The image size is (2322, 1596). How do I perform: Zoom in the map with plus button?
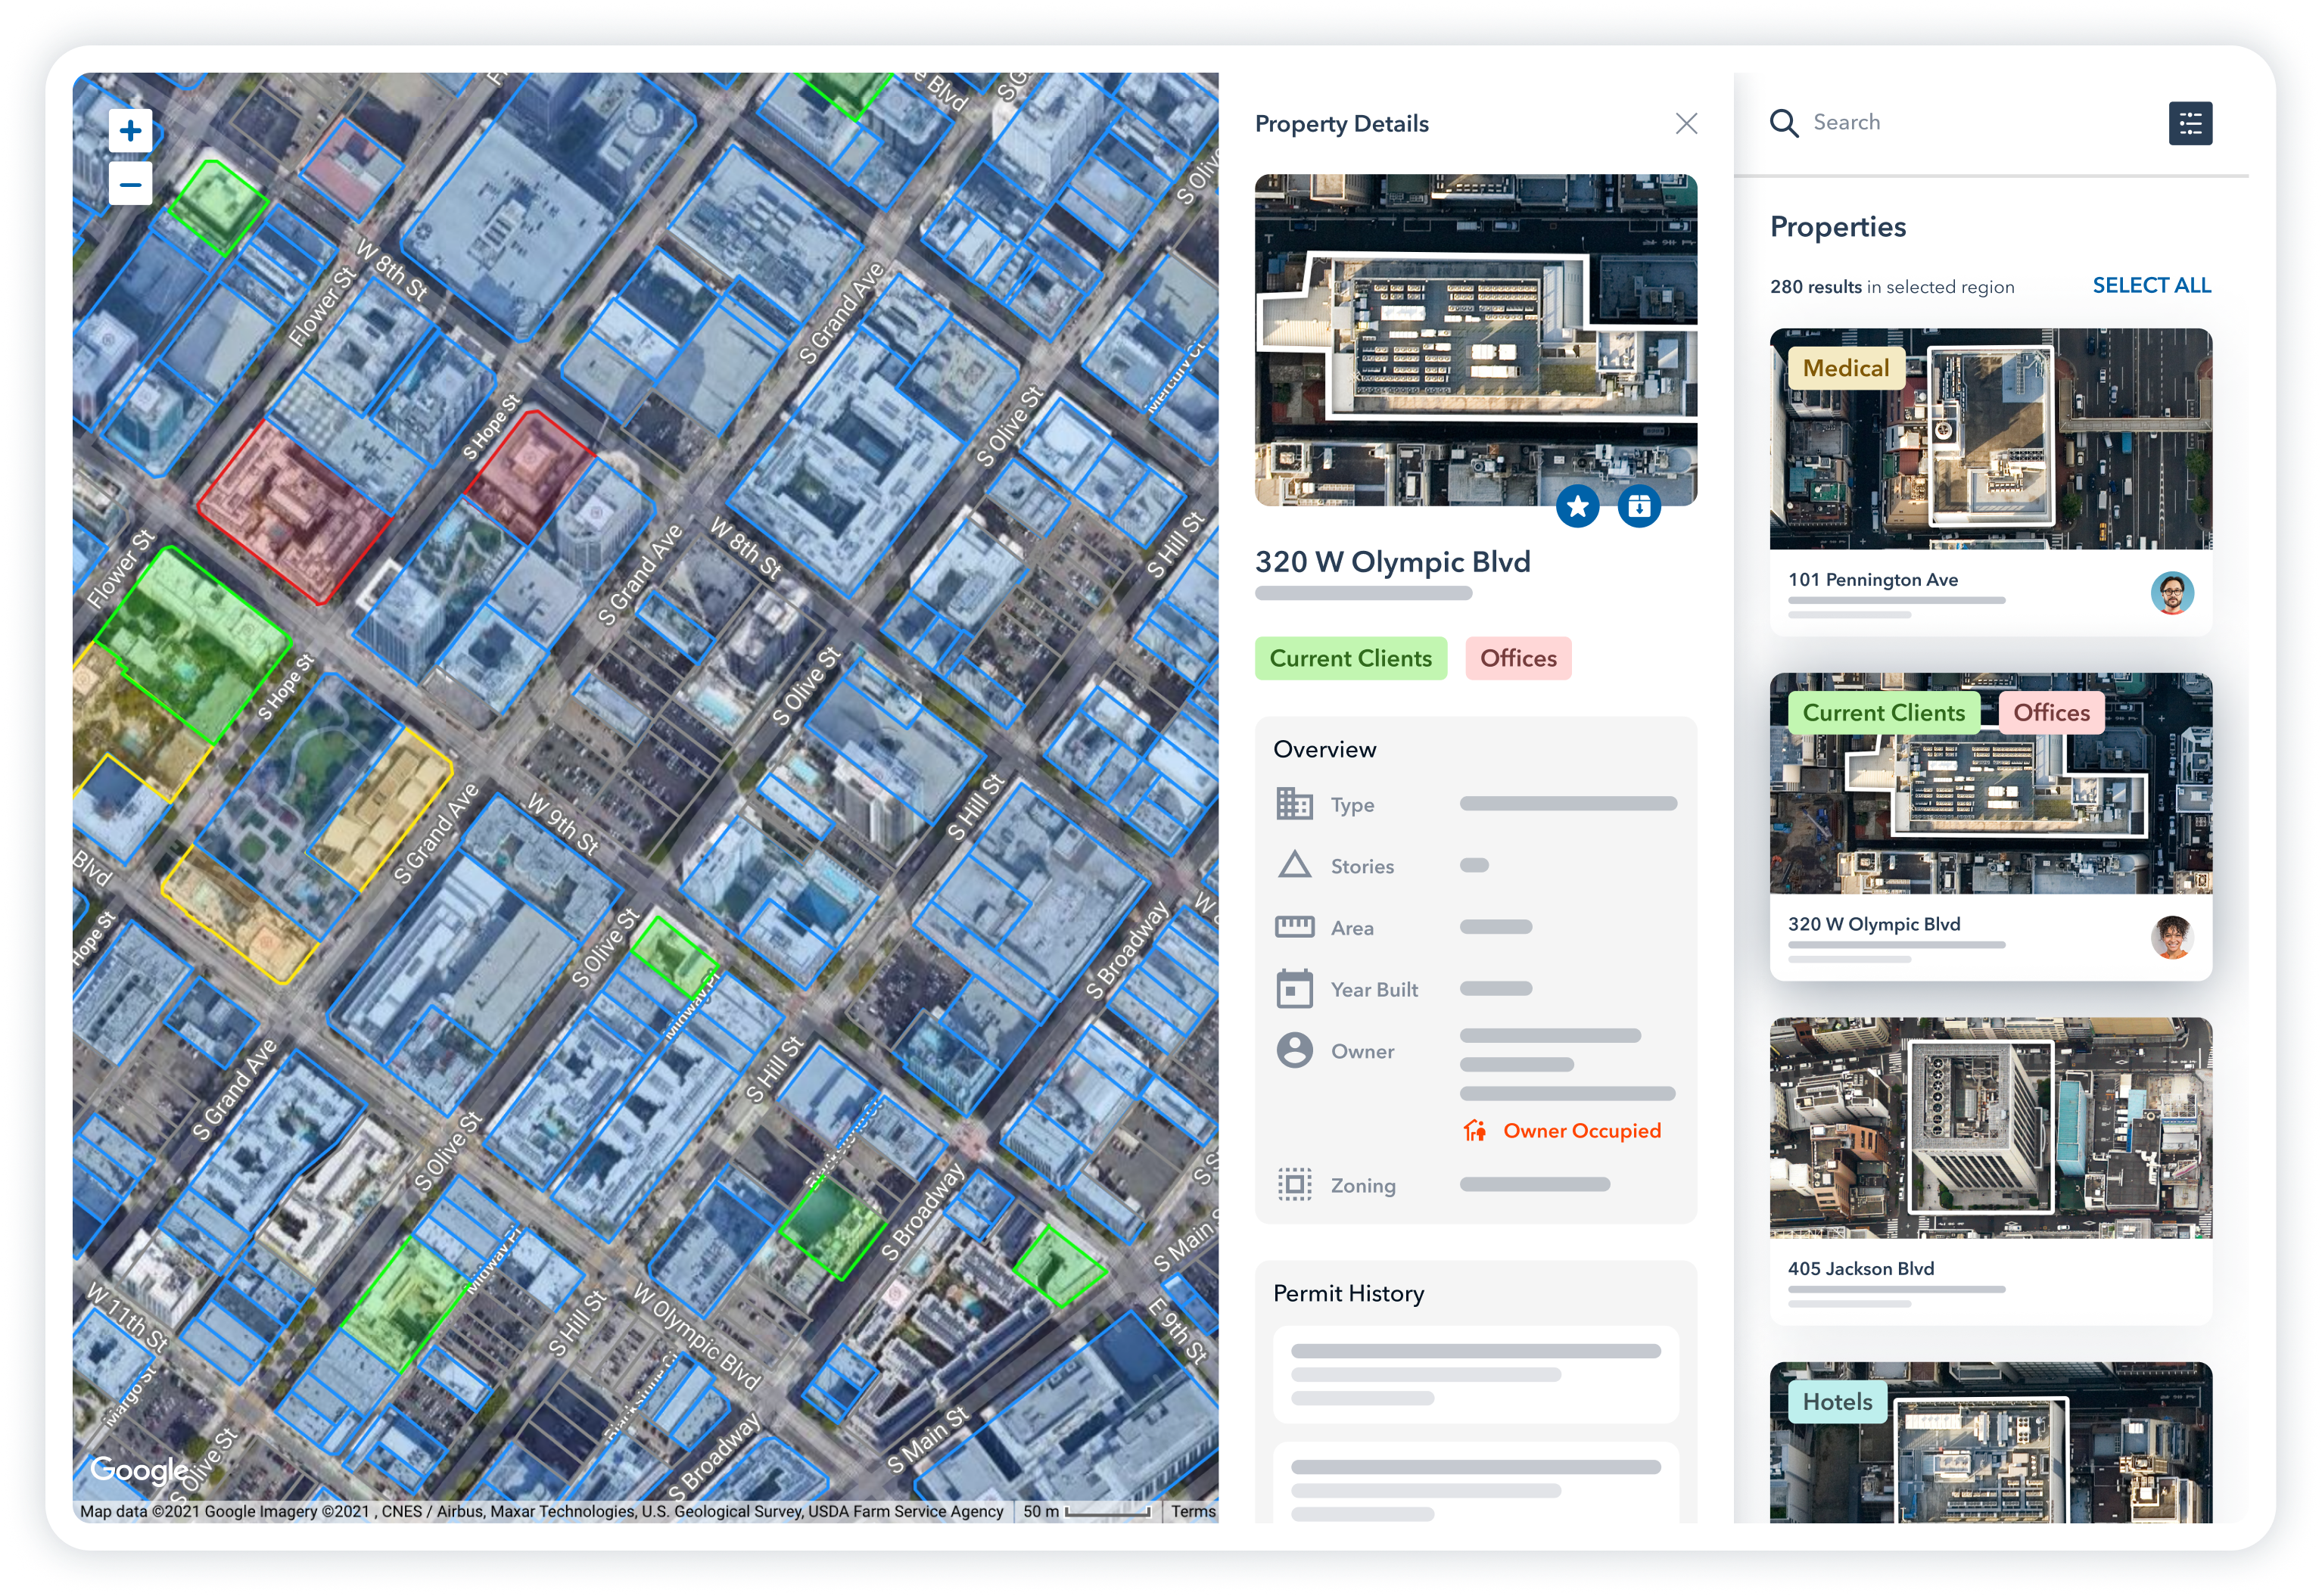(130, 131)
